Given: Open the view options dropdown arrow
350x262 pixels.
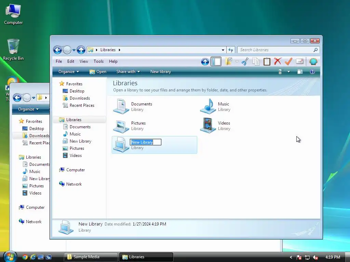Looking at the screenshot, I should pyautogui.click(x=288, y=72).
